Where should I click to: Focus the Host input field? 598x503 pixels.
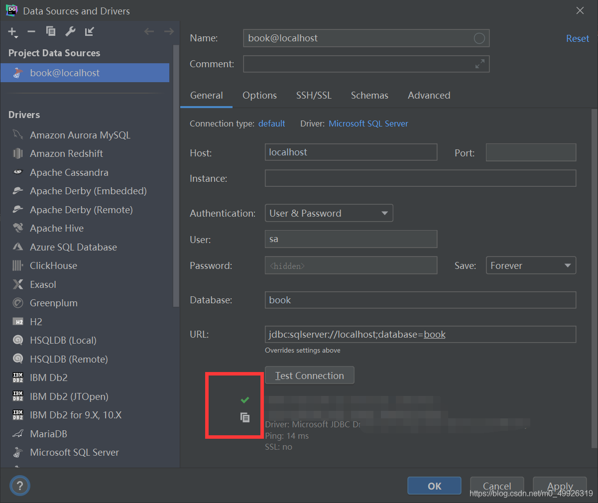click(351, 152)
